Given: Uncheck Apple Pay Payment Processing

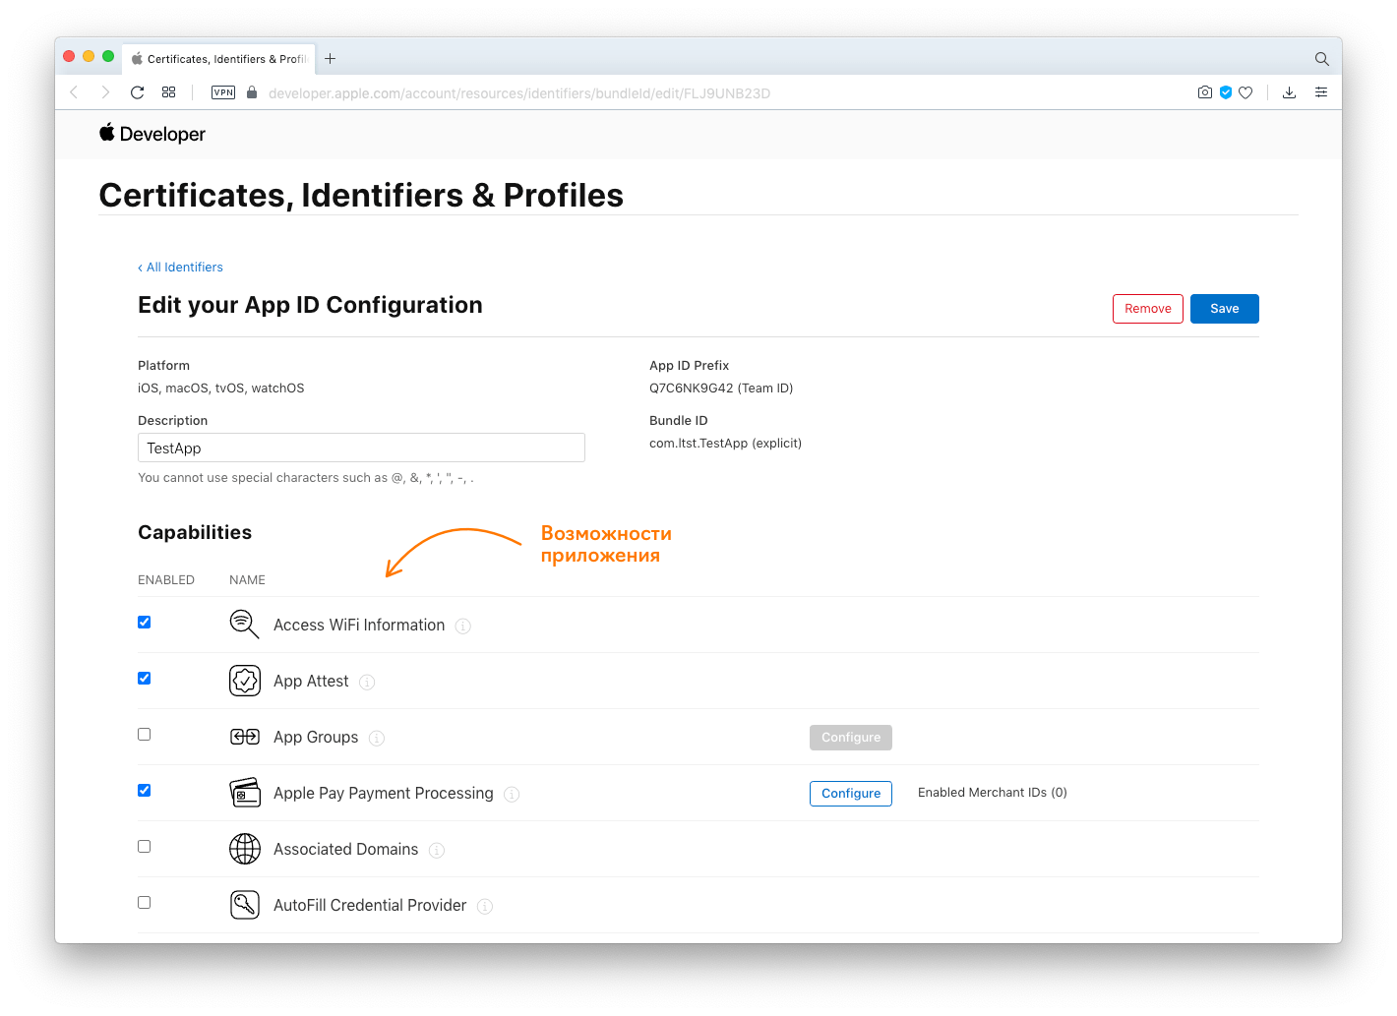Looking at the screenshot, I should tap(145, 790).
